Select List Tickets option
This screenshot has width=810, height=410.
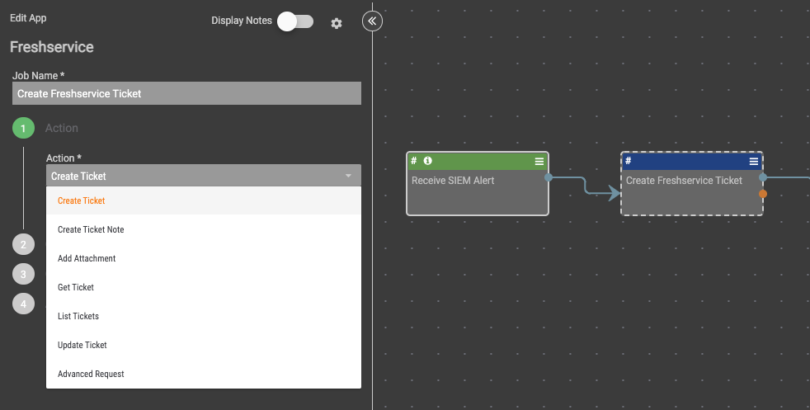tap(204, 316)
